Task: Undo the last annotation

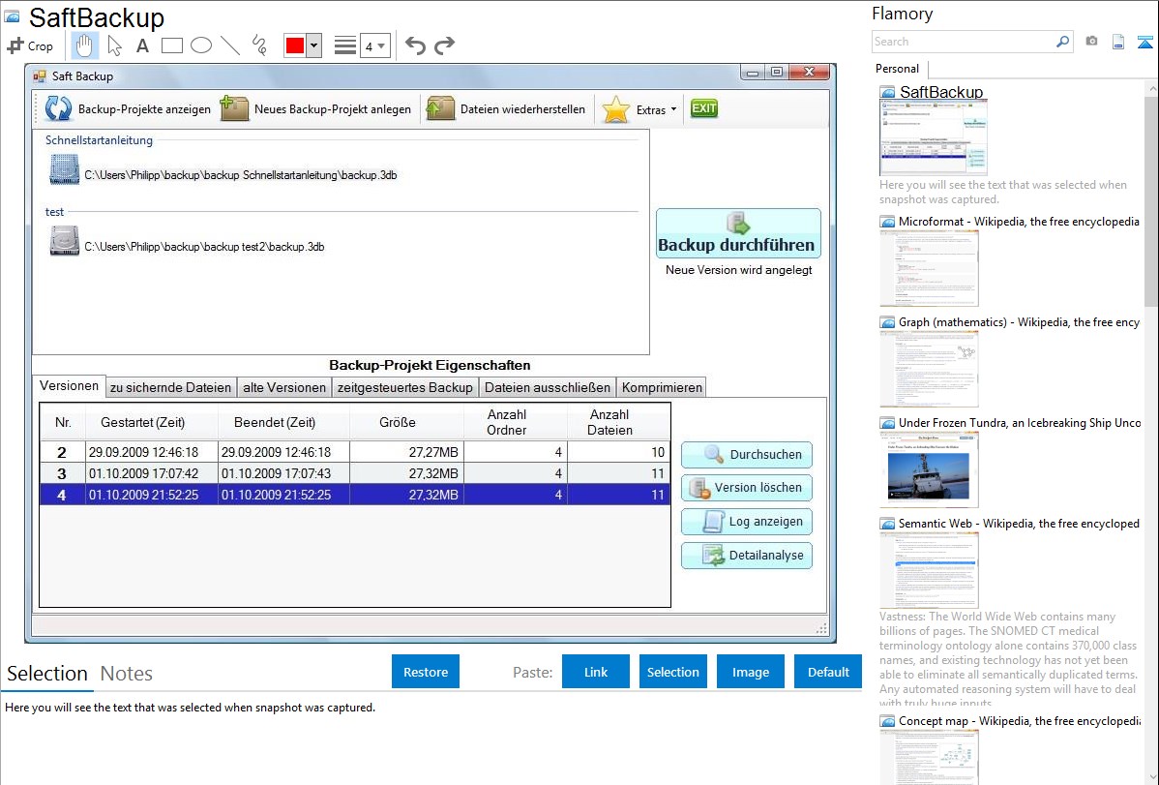Action: pyautogui.click(x=415, y=45)
